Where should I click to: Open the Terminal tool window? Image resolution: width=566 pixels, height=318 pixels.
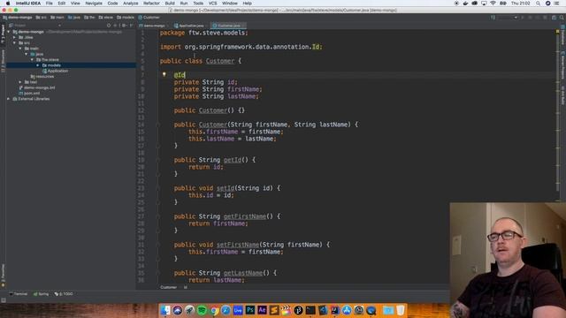[x=19, y=294]
